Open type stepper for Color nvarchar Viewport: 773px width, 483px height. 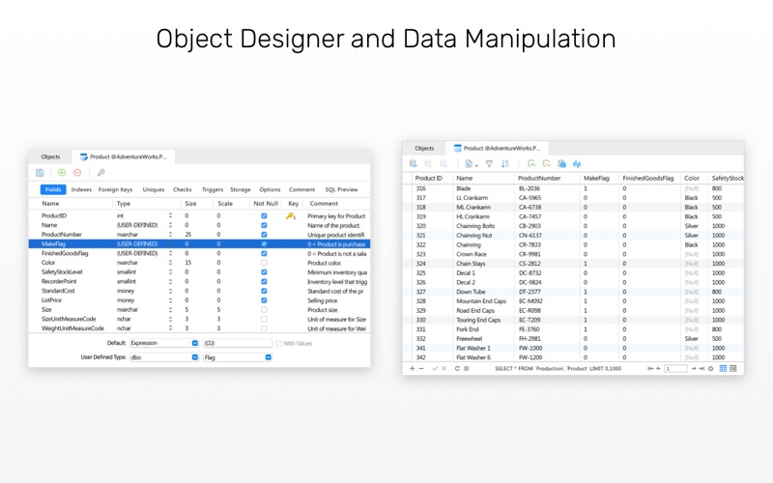pyautogui.click(x=171, y=263)
